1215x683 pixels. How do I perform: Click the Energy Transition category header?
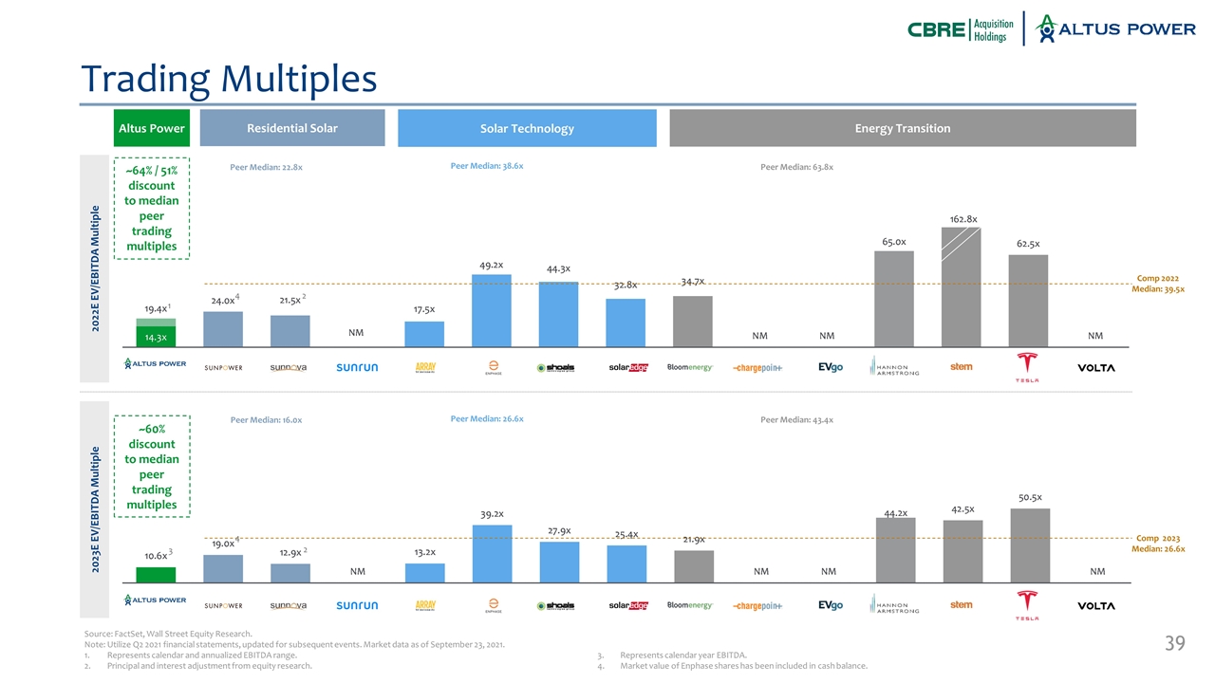point(902,128)
